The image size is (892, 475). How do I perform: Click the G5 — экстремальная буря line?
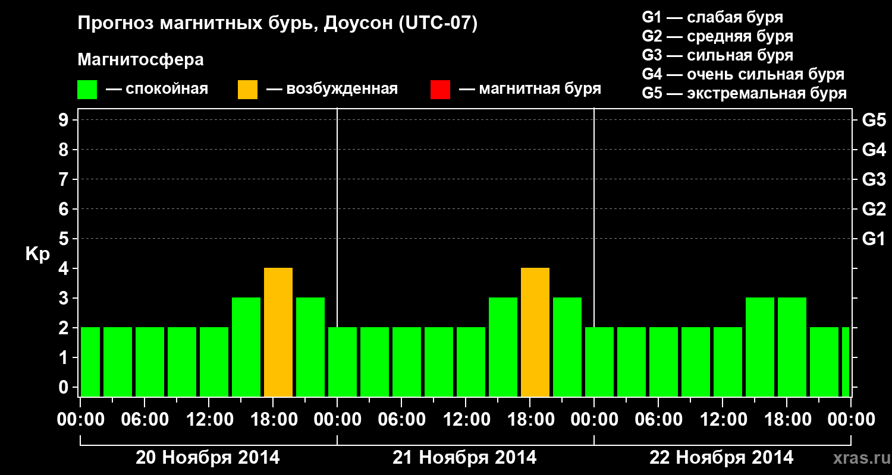(744, 93)
